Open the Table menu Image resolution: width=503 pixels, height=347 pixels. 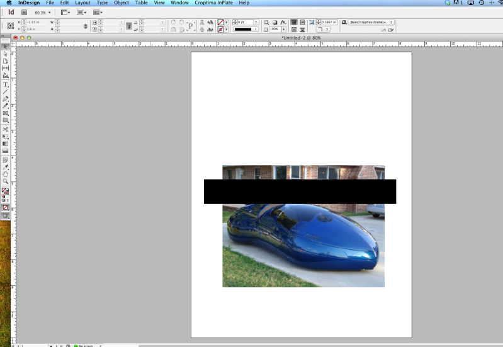point(142,3)
